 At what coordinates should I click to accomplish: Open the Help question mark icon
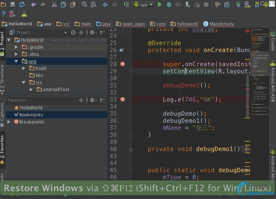[3, 14]
